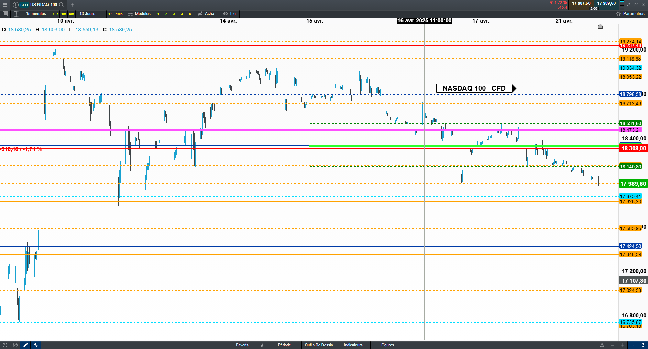Click the circled 1 chart number badge
This screenshot has width=648, height=349.
click(16, 5)
